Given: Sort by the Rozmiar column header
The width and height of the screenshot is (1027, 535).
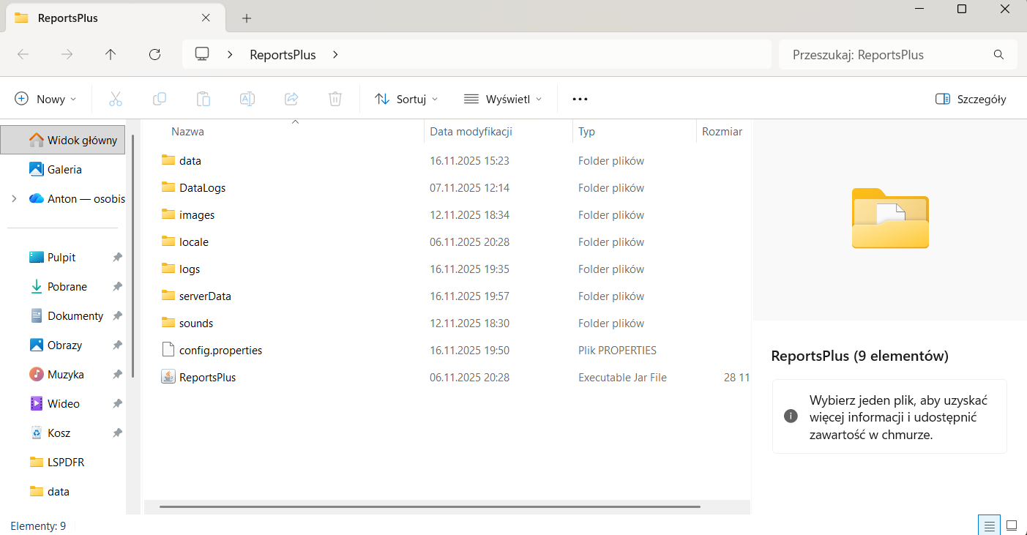Looking at the screenshot, I should [722, 132].
